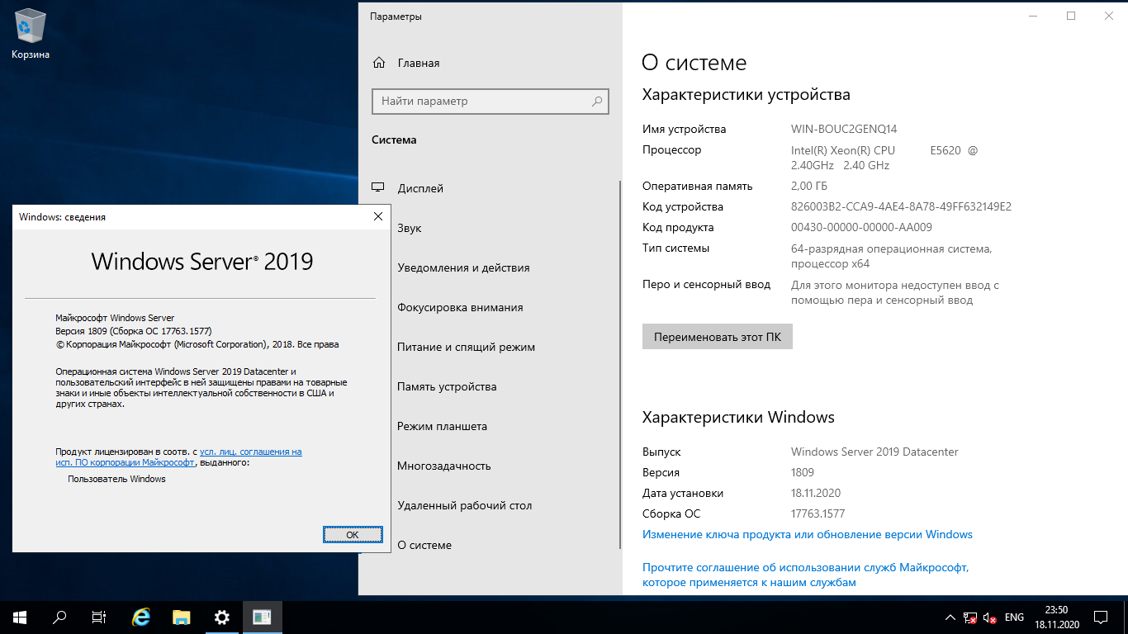Screen dimensions: 1128x634
Task: Switch the ENG input language indicator
Action: pyautogui.click(x=1014, y=617)
